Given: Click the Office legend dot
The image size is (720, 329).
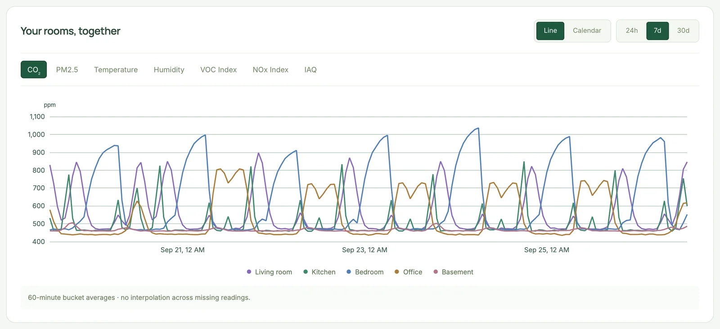Looking at the screenshot, I should coord(397,272).
